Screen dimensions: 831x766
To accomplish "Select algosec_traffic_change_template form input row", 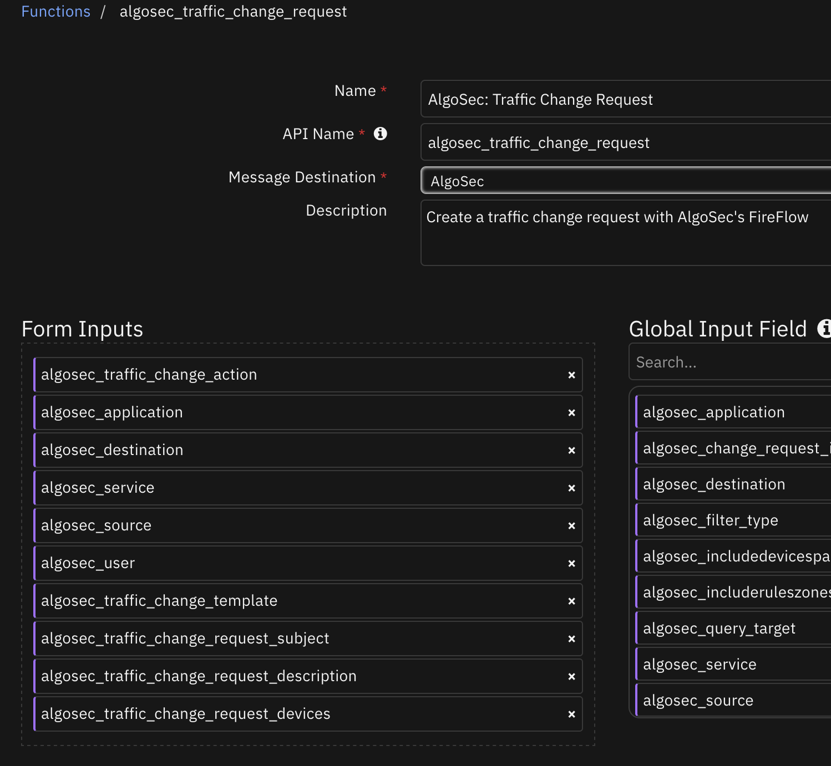I will [308, 601].
